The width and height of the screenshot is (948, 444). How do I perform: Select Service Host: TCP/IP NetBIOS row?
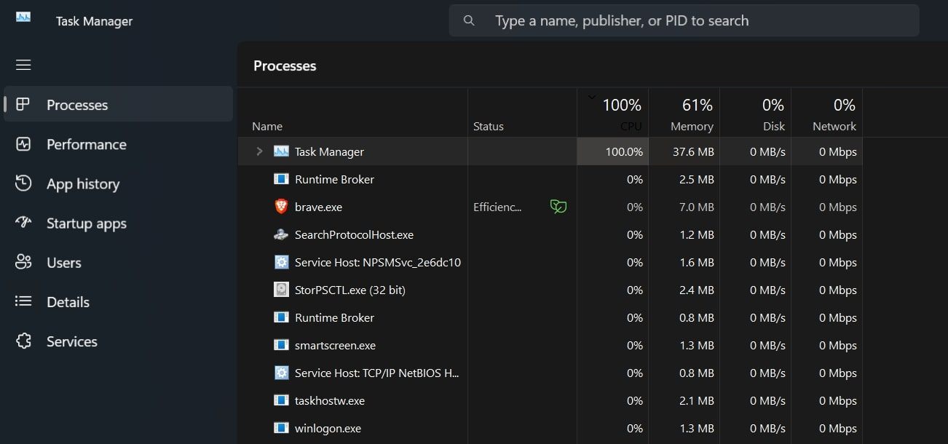550,373
